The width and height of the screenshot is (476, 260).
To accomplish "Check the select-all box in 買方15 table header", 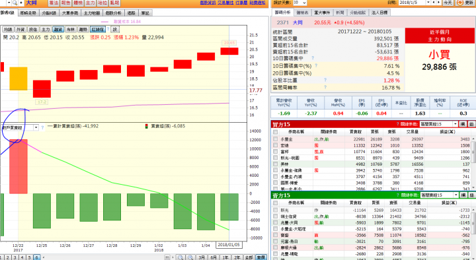I will tap(275, 132).
